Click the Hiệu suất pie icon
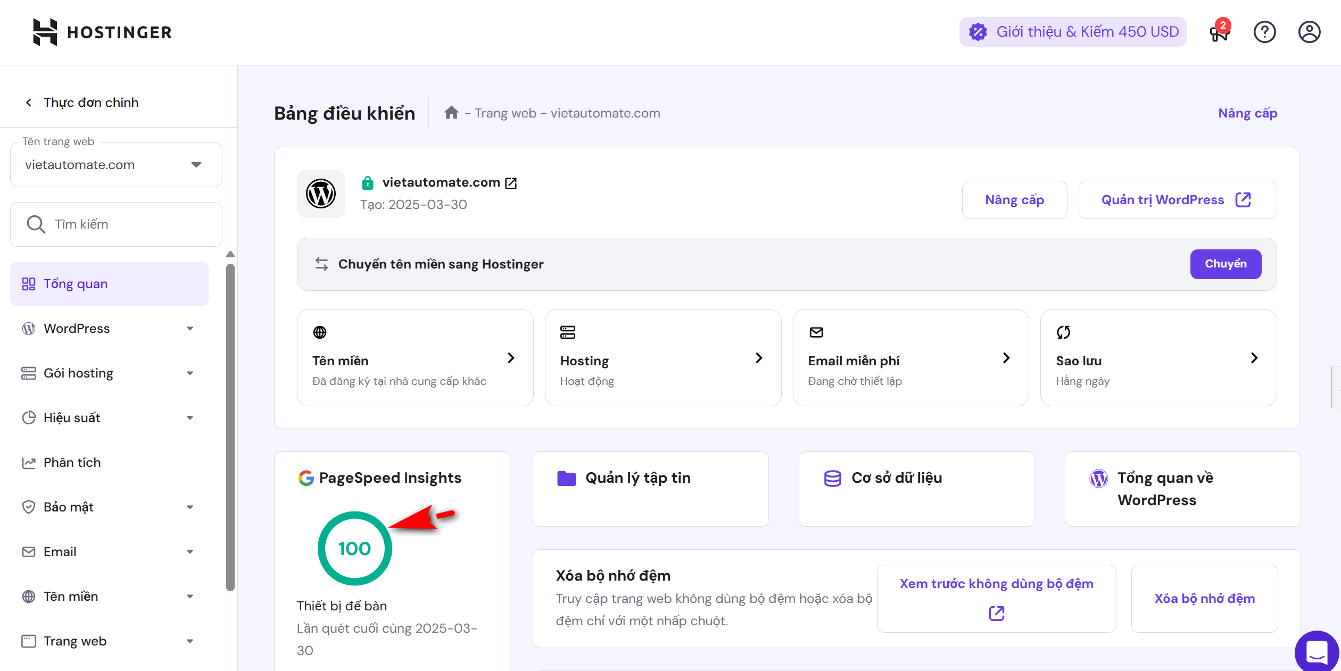 [x=29, y=418]
